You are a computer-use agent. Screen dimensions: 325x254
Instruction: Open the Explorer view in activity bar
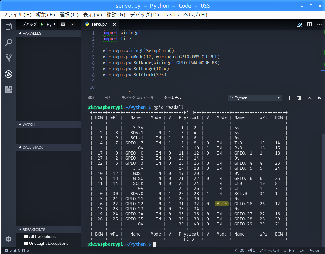(9, 26)
